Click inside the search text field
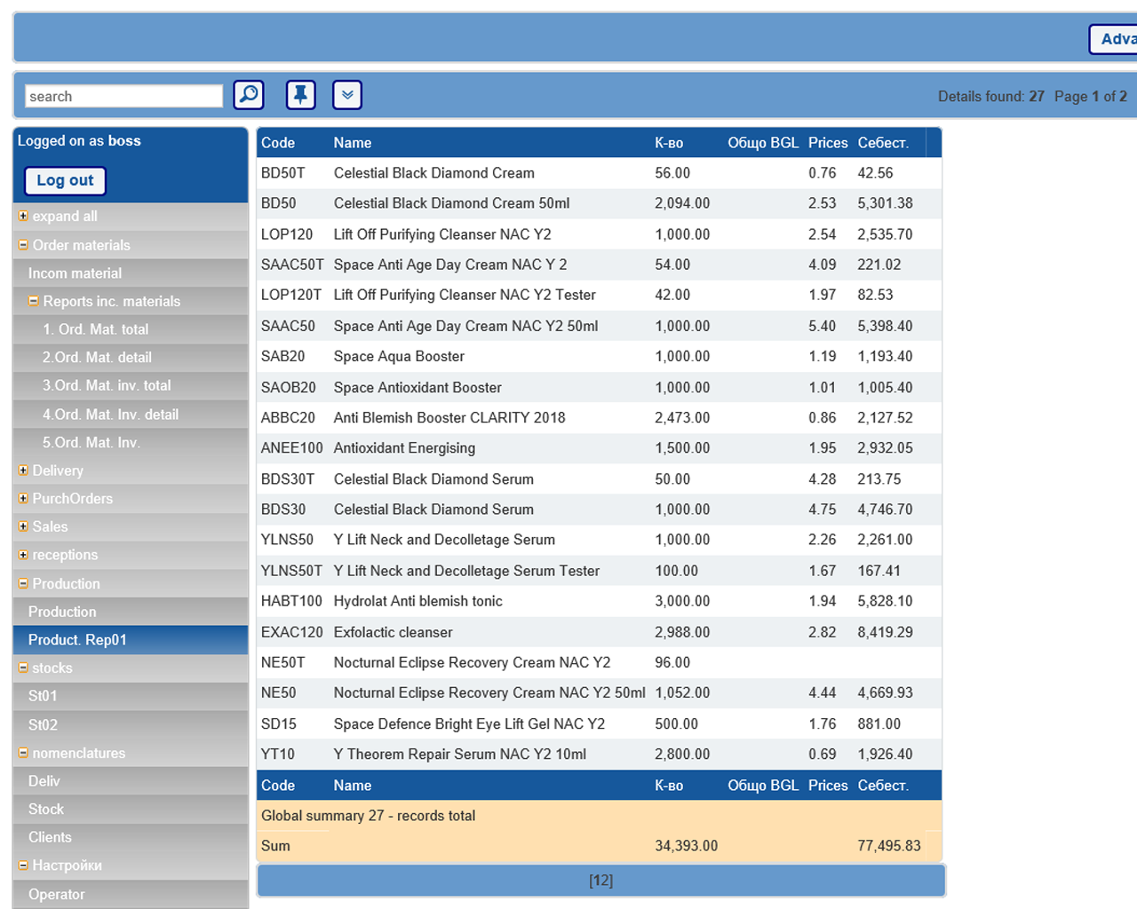The width and height of the screenshot is (1137, 909). [x=123, y=96]
